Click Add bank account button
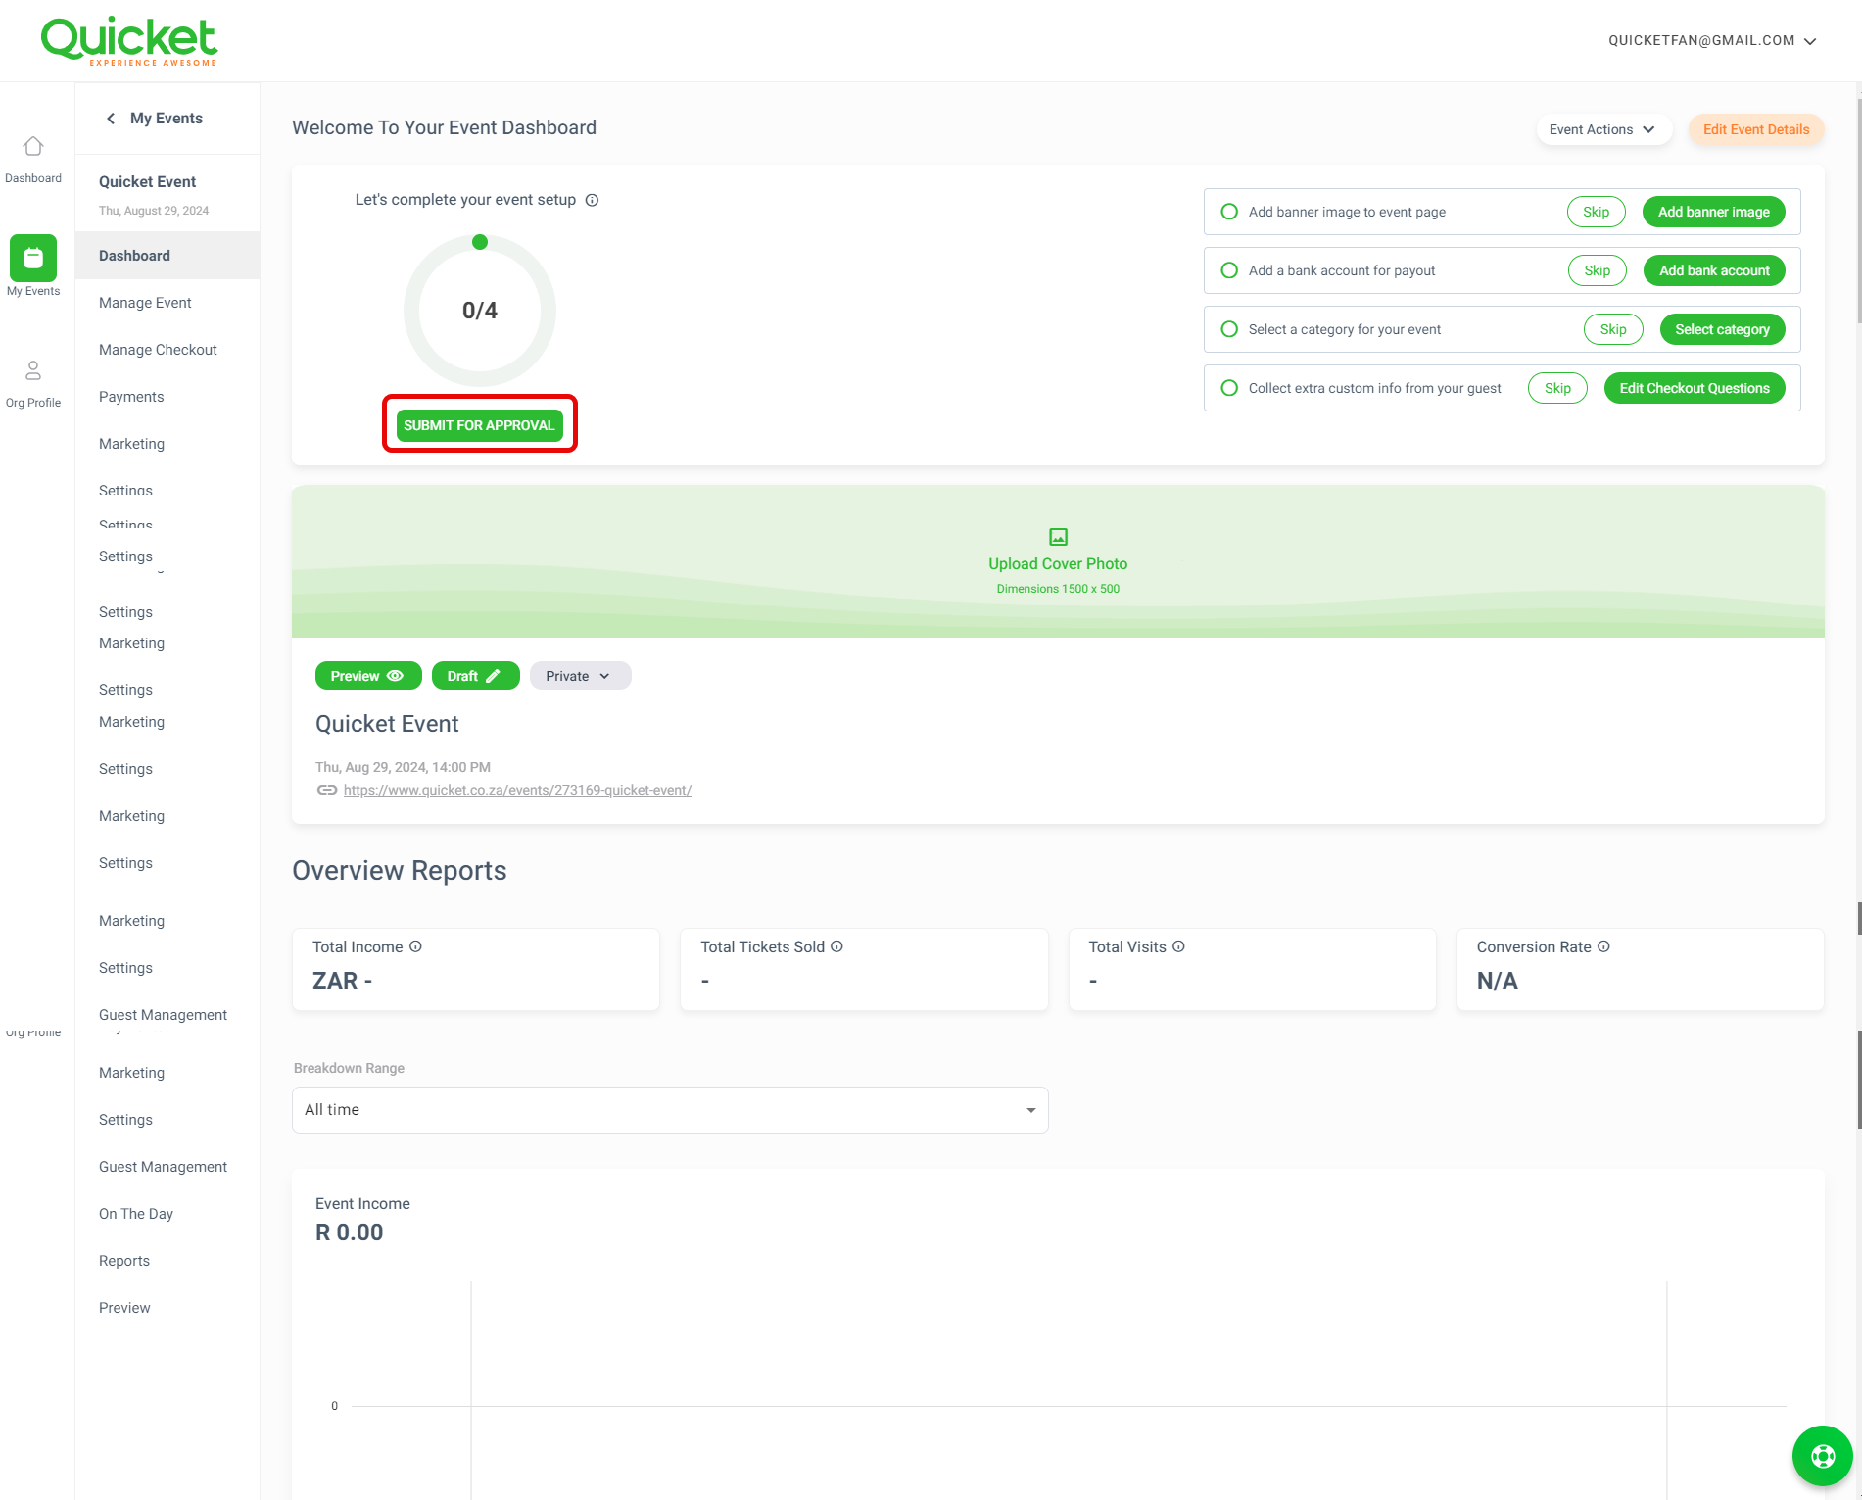This screenshot has height=1500, width=1862. pyautogui.click(x=1714, y=270)
